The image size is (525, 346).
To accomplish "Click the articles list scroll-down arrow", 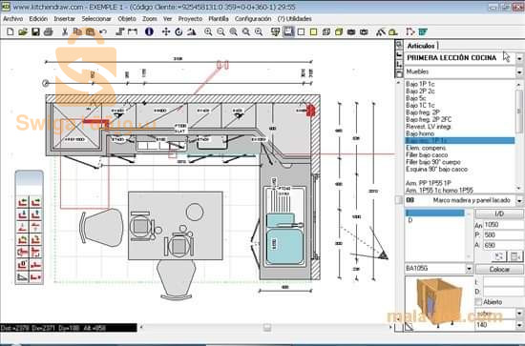I will tap(519, 188).
